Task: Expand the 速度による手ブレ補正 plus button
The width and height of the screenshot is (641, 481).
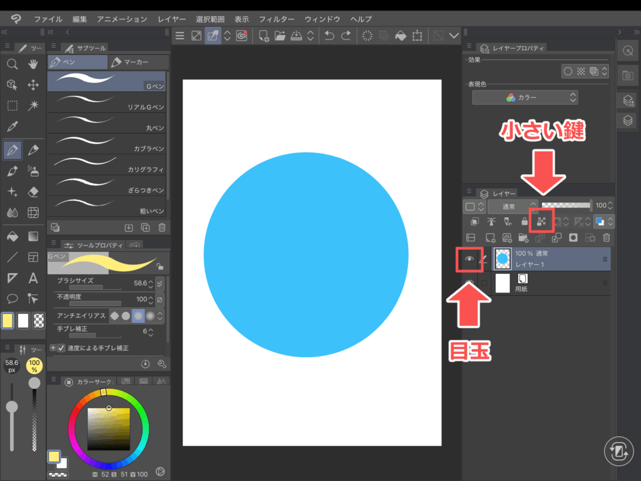Action: 53,348
